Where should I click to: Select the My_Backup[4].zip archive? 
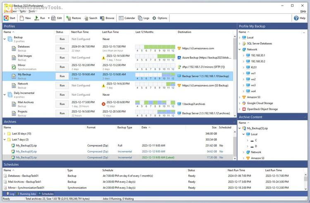point(26,151)
